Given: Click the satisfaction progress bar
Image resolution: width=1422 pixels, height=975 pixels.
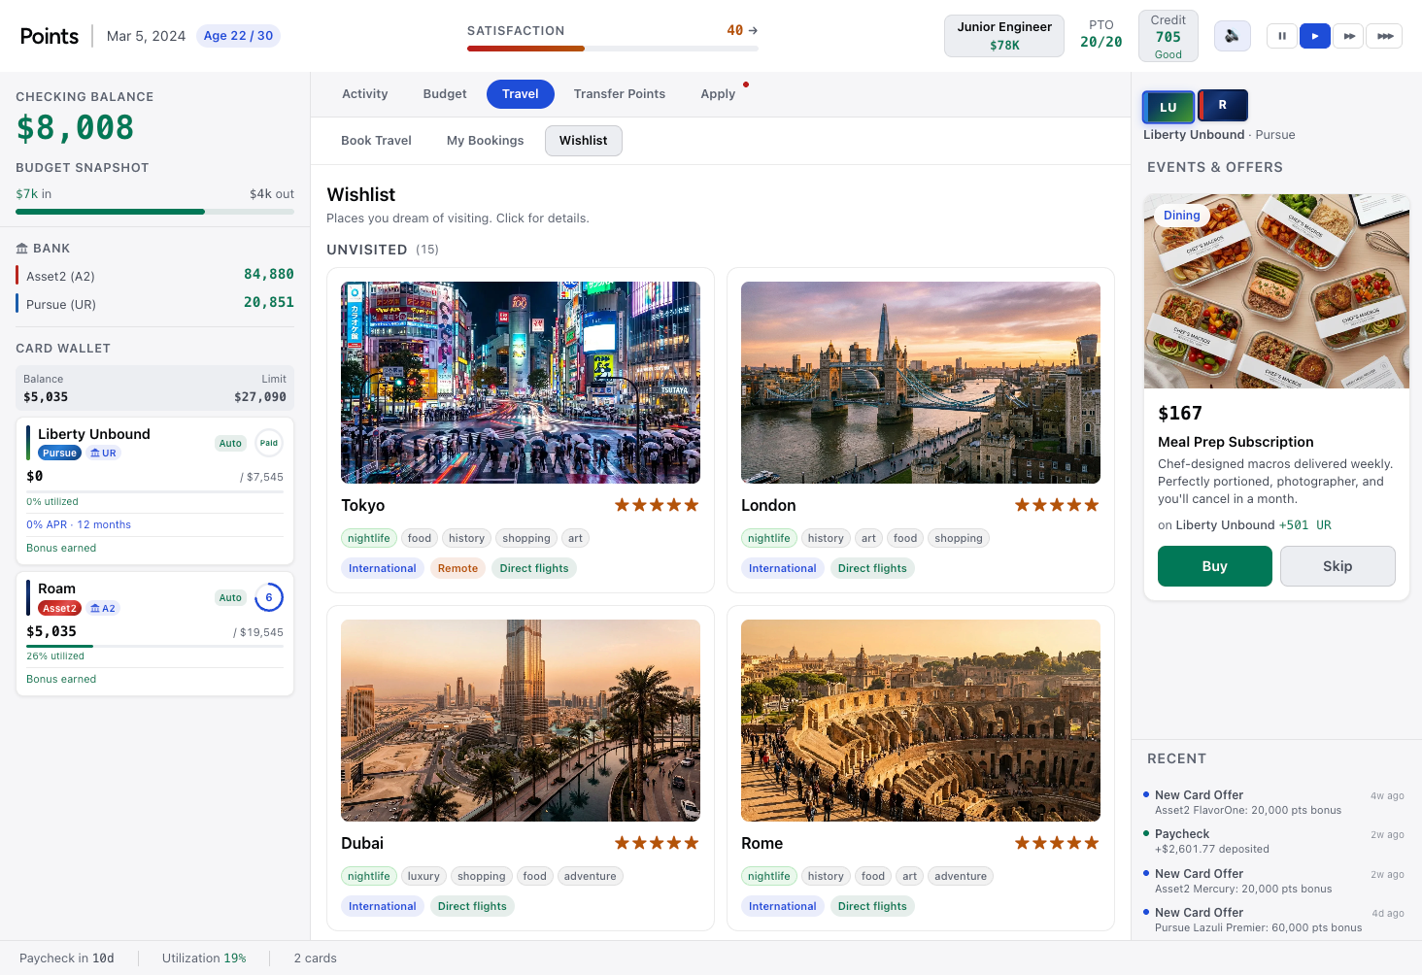Looking at the screenshot, I should click(x=613, y=46).
